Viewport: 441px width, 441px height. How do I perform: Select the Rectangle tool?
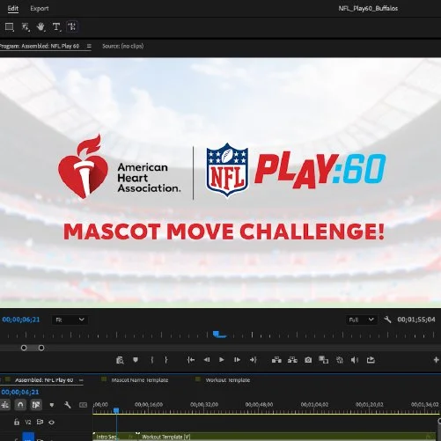click(x=10, y=27)
